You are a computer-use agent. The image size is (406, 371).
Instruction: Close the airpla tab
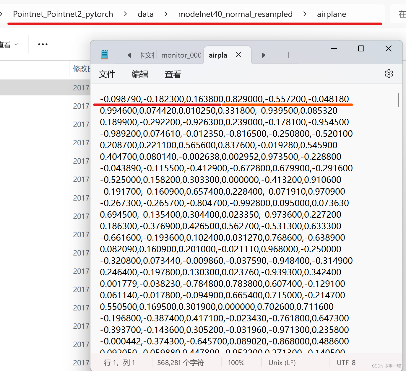[x=239, y=55]
